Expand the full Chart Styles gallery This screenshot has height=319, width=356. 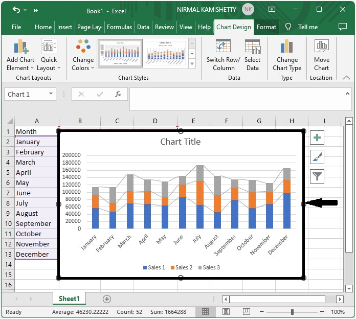click(192, 64)
